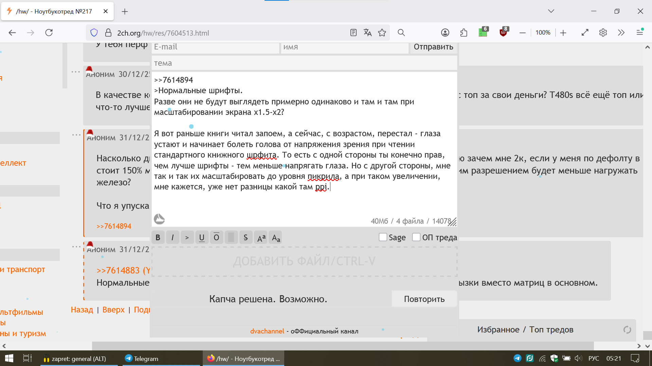Open the browser translate page icon
Screen dimensions: 652x366
point(367,33)
